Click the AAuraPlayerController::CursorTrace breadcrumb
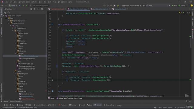This screenshot has height=109, width=194. point(69,98)
